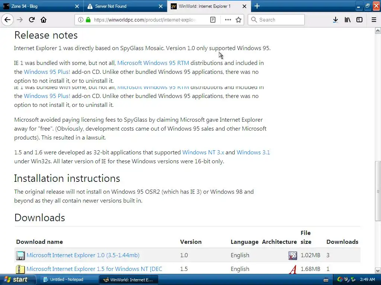Screen dimensions: 381x285
Task: Open the Windows NT 3.x link
Action: 203,153
